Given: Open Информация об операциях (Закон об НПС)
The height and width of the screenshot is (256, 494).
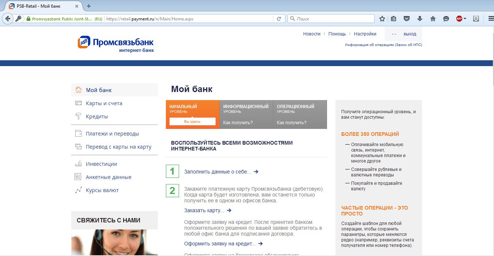Looking at the screenshot, I should (x=383, y=45).
